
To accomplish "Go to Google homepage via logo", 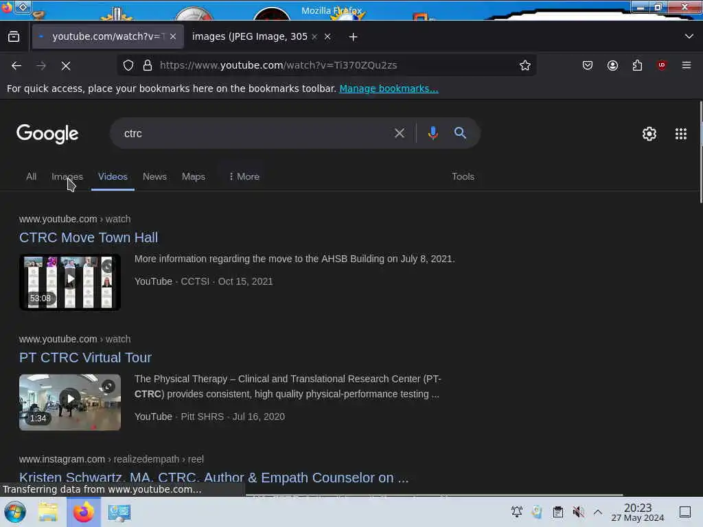I will 47,134.
